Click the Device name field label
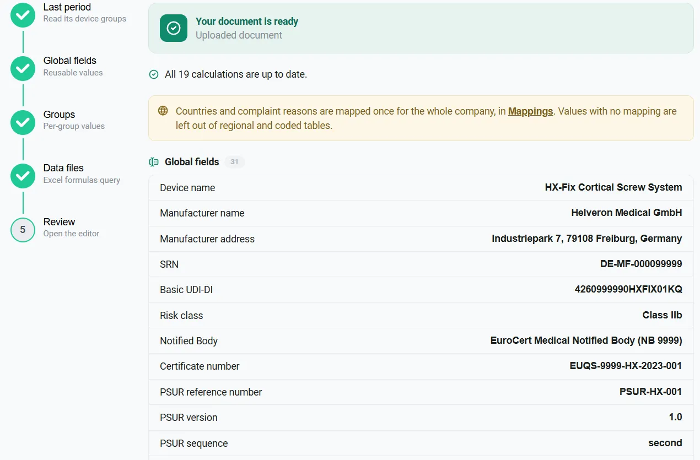Screen dimensions: 700x460 pyautogui.click(x=187, y=188)
